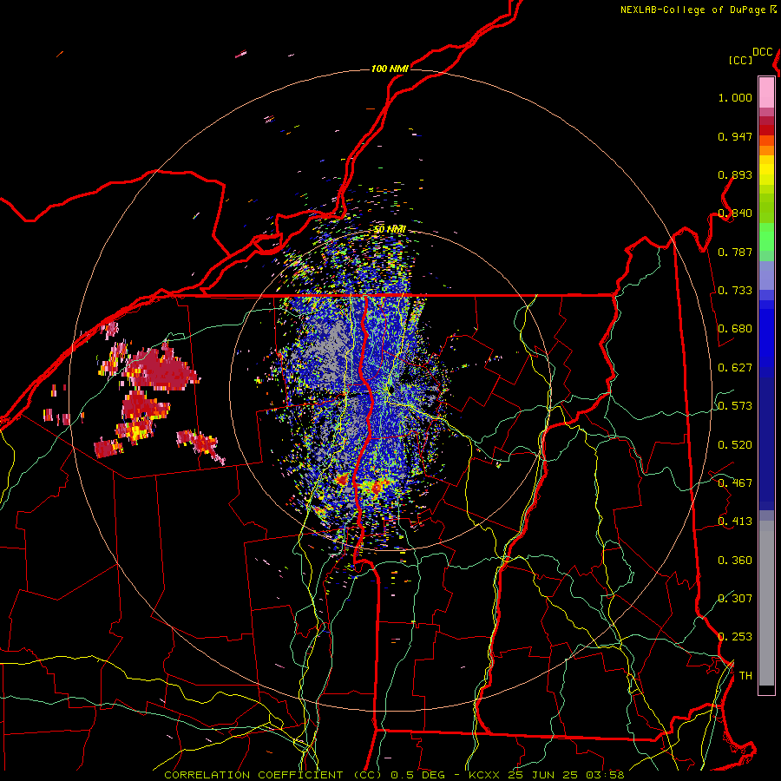Click the [CC] unit label above the legend
The width and height of the screenshot is (781, 781).
740,60
